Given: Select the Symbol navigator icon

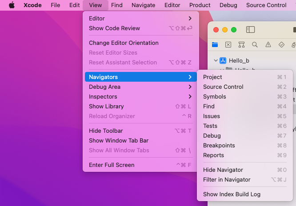Looking at the screenshot, I should pyautogui.click(x=241, y=45).
